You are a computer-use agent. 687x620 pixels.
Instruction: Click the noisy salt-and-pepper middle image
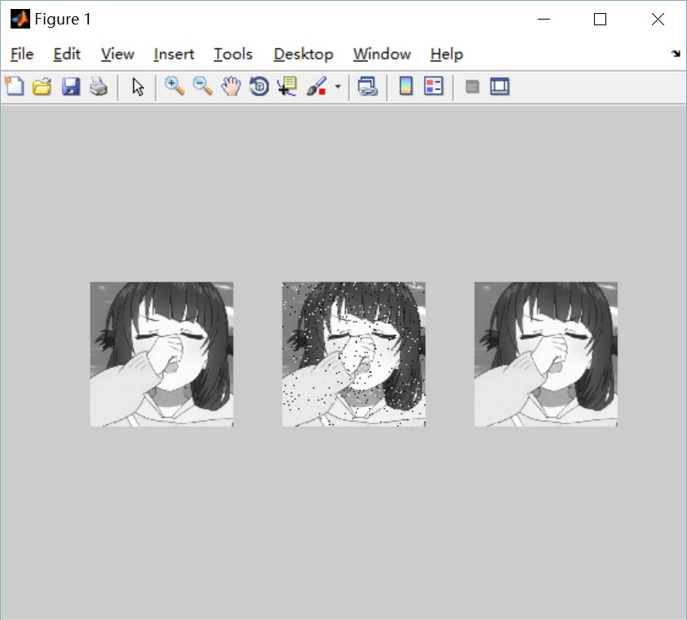353,354
